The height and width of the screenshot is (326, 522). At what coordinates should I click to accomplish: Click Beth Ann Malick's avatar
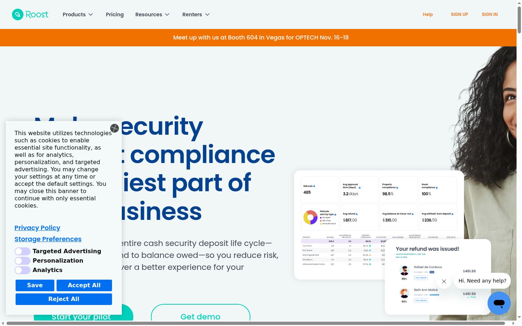[404, 293]
